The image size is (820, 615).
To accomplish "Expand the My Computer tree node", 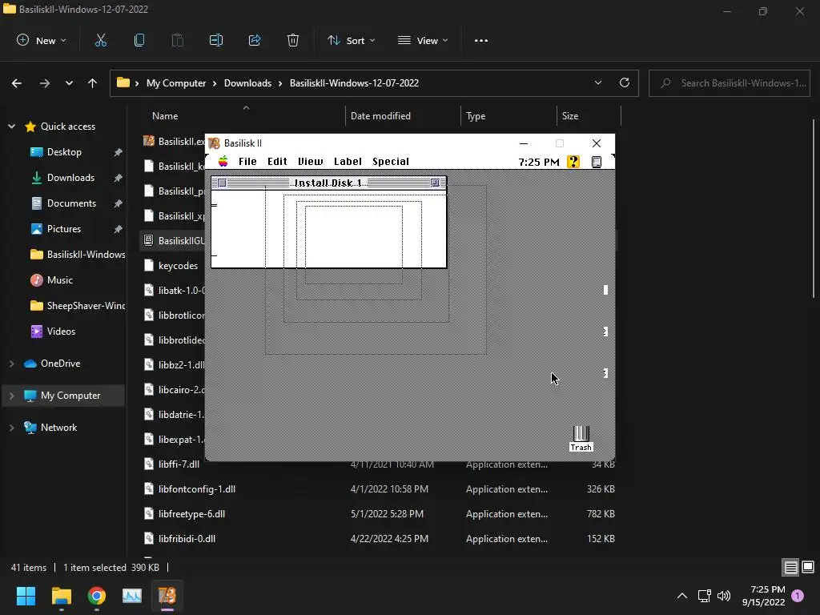I will coord(11,396).
